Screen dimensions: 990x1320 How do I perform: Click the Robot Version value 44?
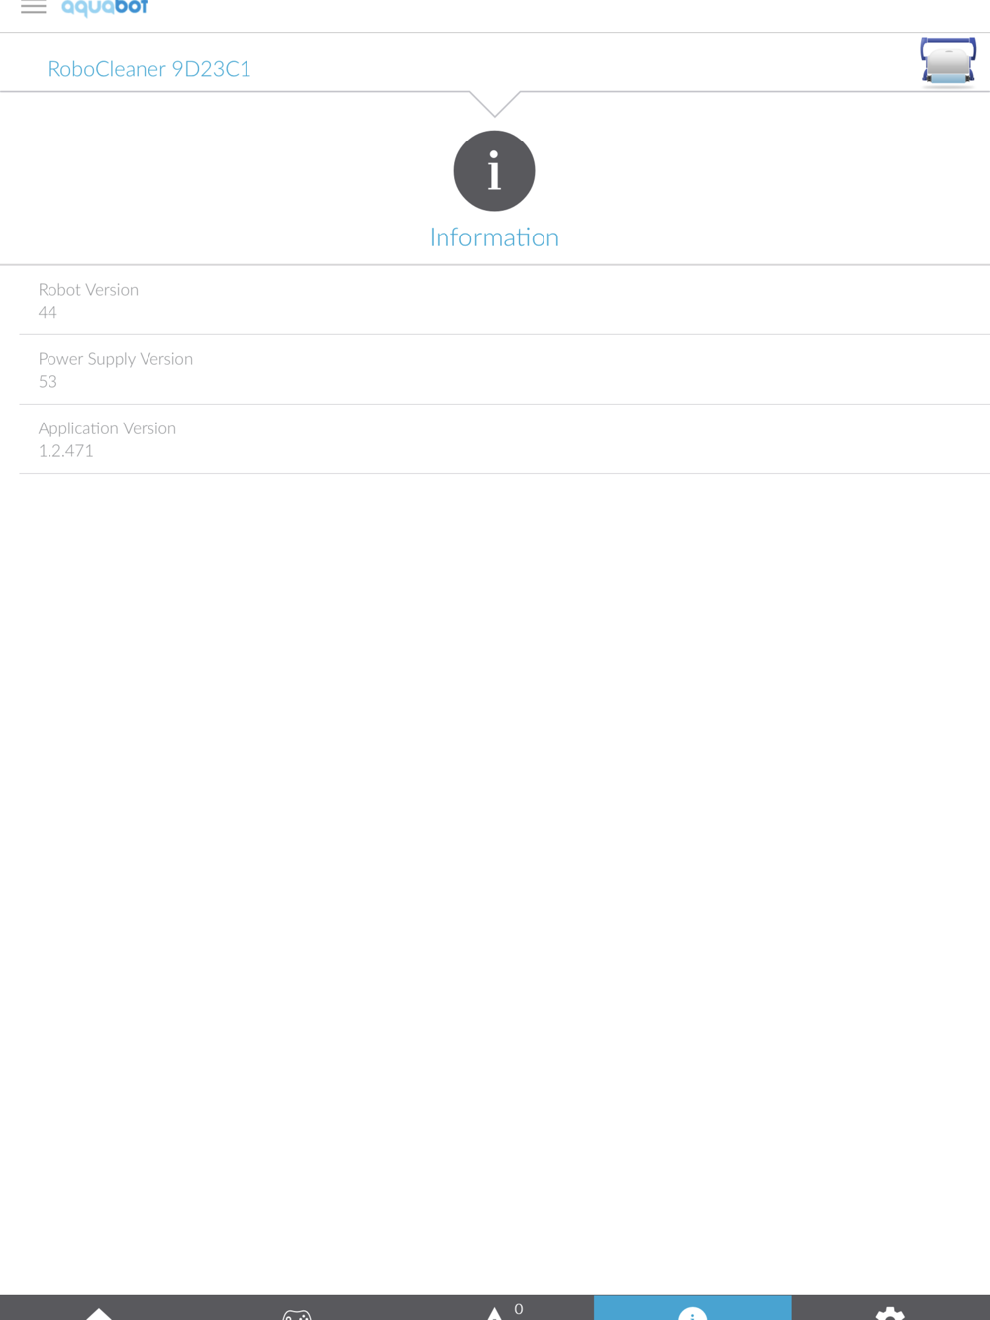pyautogui.click(x=48, y=313)
